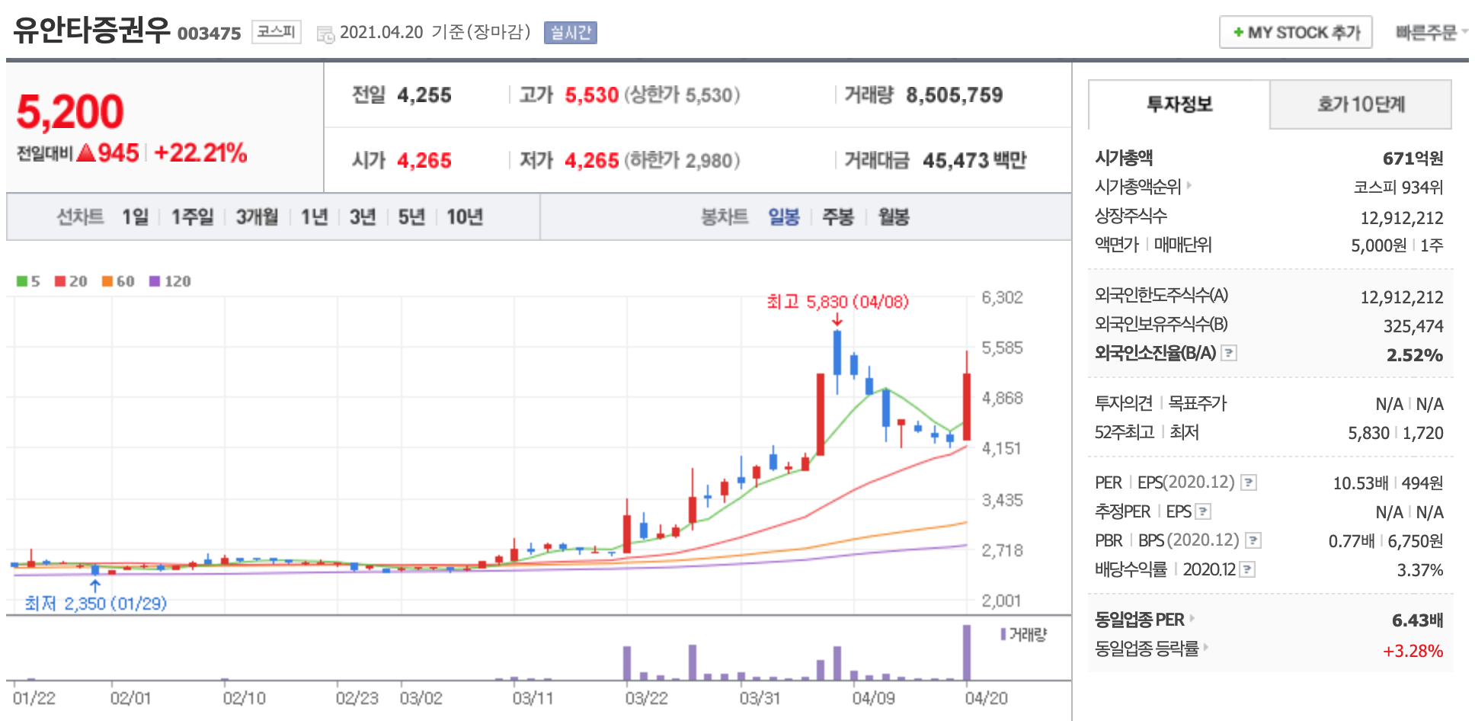
Task: Expand the 동일업종 PER arrow link
Action: coord(1192,618)
